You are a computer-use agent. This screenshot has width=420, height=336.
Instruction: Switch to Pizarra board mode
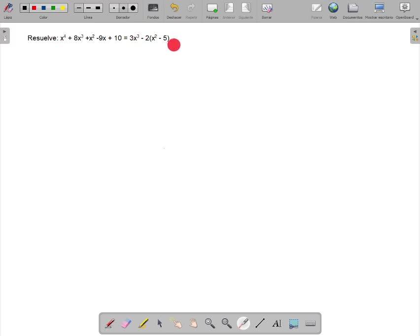(x=316, y=8)
